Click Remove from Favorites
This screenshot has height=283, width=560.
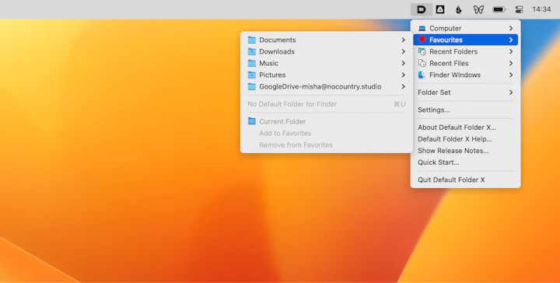[296, 145]
